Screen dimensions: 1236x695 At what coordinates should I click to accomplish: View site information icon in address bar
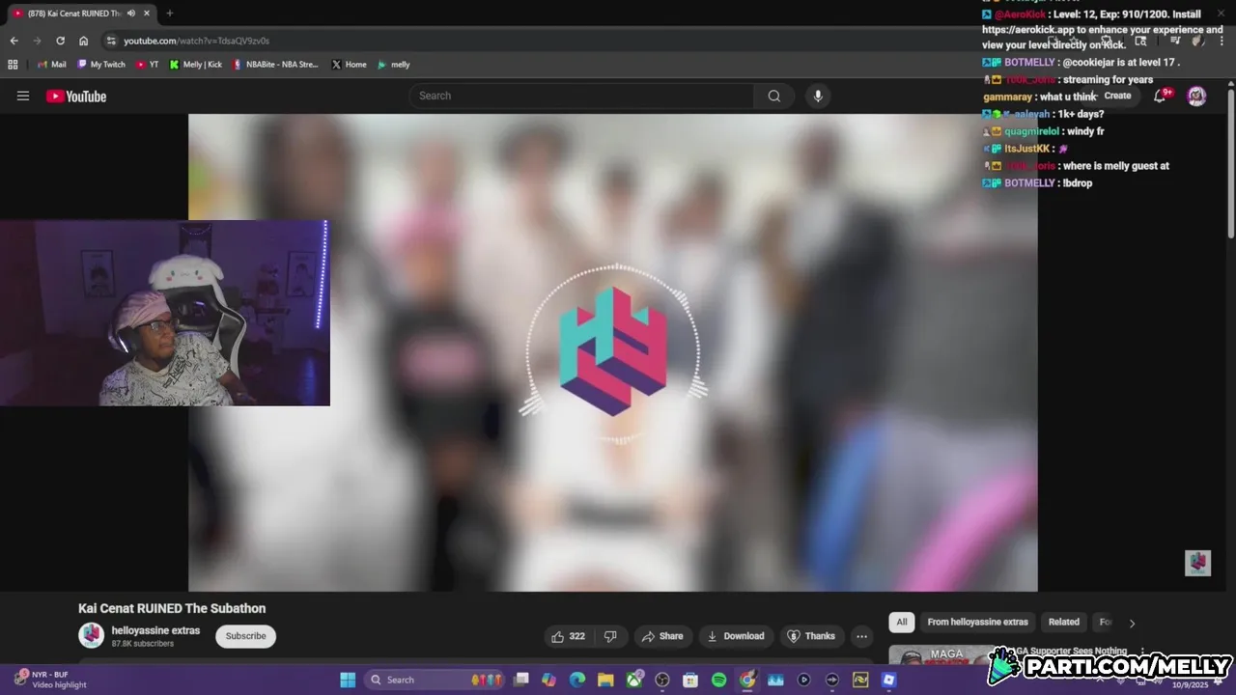[111, 41]
